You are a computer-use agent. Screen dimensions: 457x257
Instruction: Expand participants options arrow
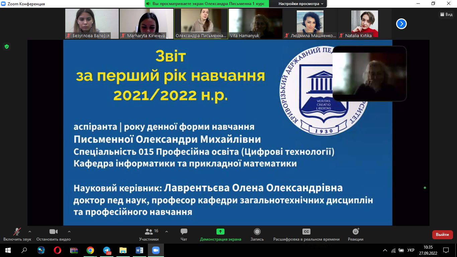[167, 231]
